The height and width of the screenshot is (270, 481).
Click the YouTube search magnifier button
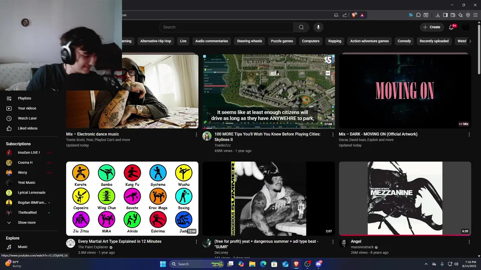click(x=301, y=27)
